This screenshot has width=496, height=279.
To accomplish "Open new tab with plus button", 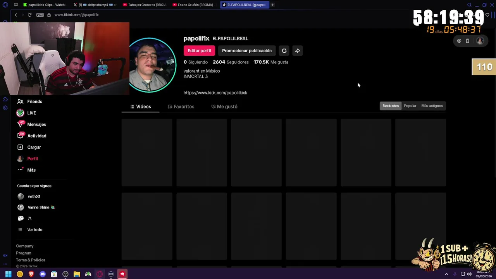I will [272, 5].
